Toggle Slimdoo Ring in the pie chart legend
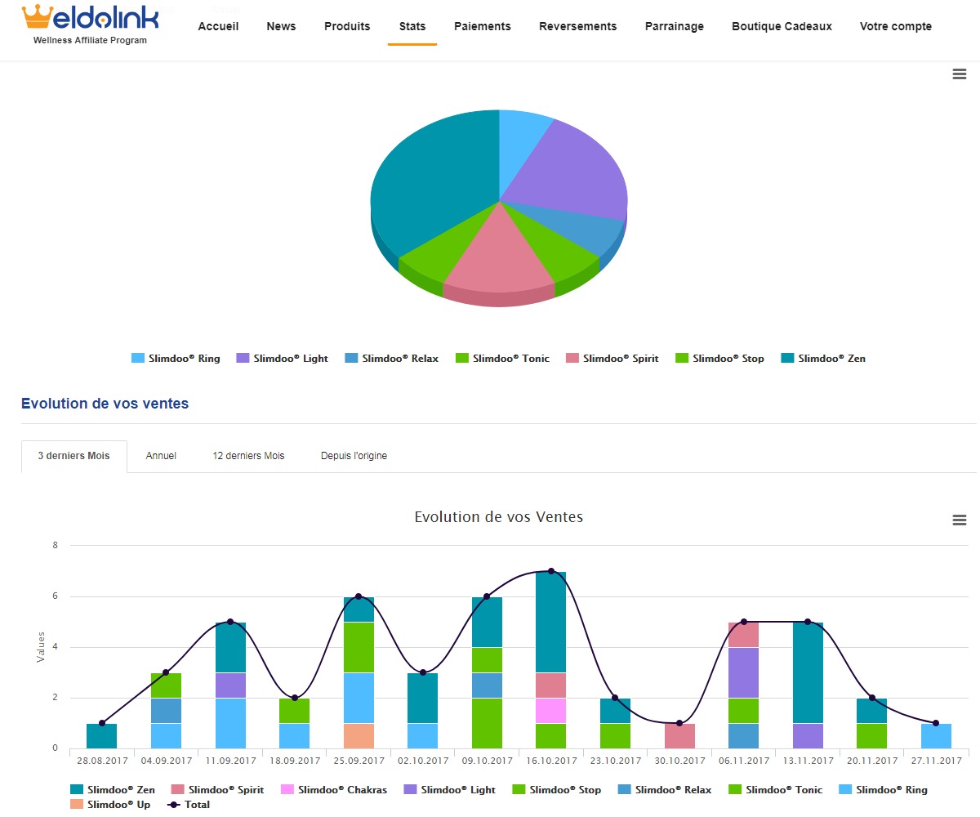This screenshot has width=980, height=817. click(176, 359)
